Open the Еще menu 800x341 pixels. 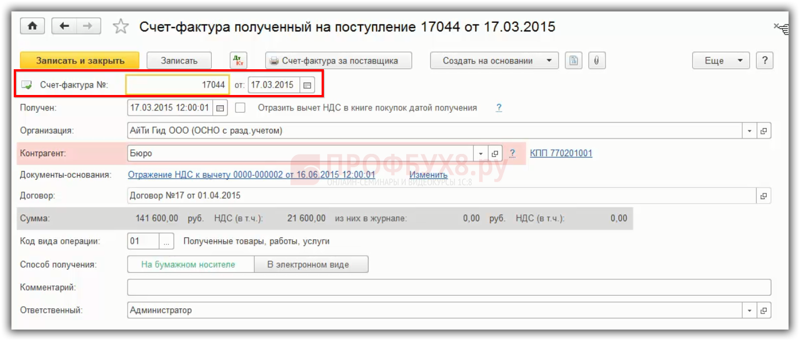pos(720,61)
